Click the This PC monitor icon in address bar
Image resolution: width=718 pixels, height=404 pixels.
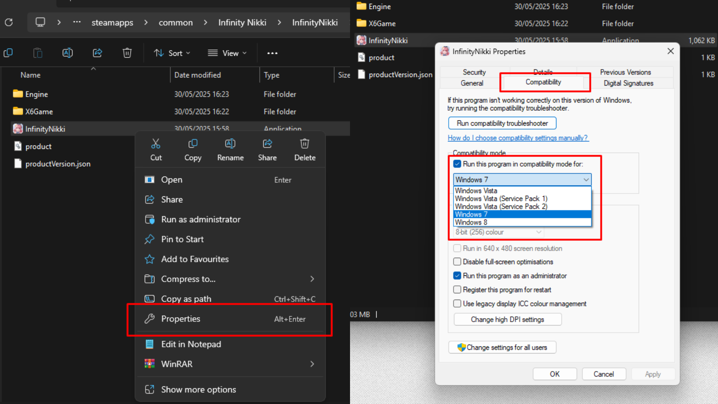(x=40, y=22)
